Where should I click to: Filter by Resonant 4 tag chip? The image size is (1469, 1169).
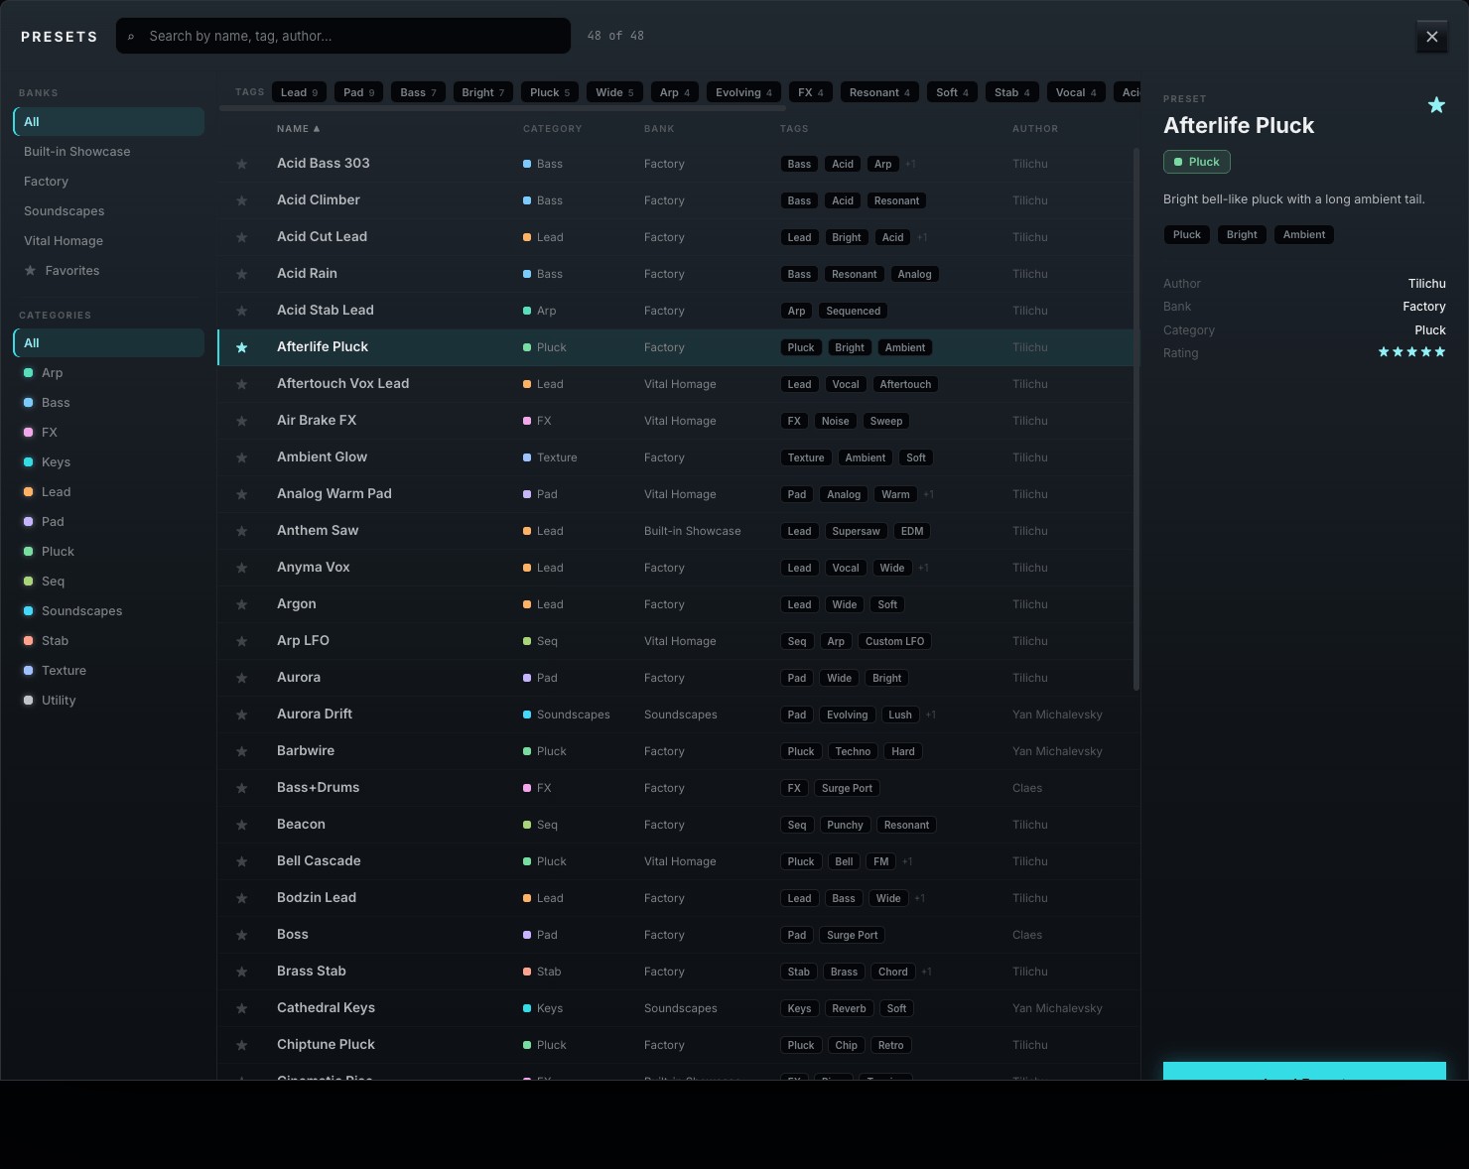tap(879, 92)
